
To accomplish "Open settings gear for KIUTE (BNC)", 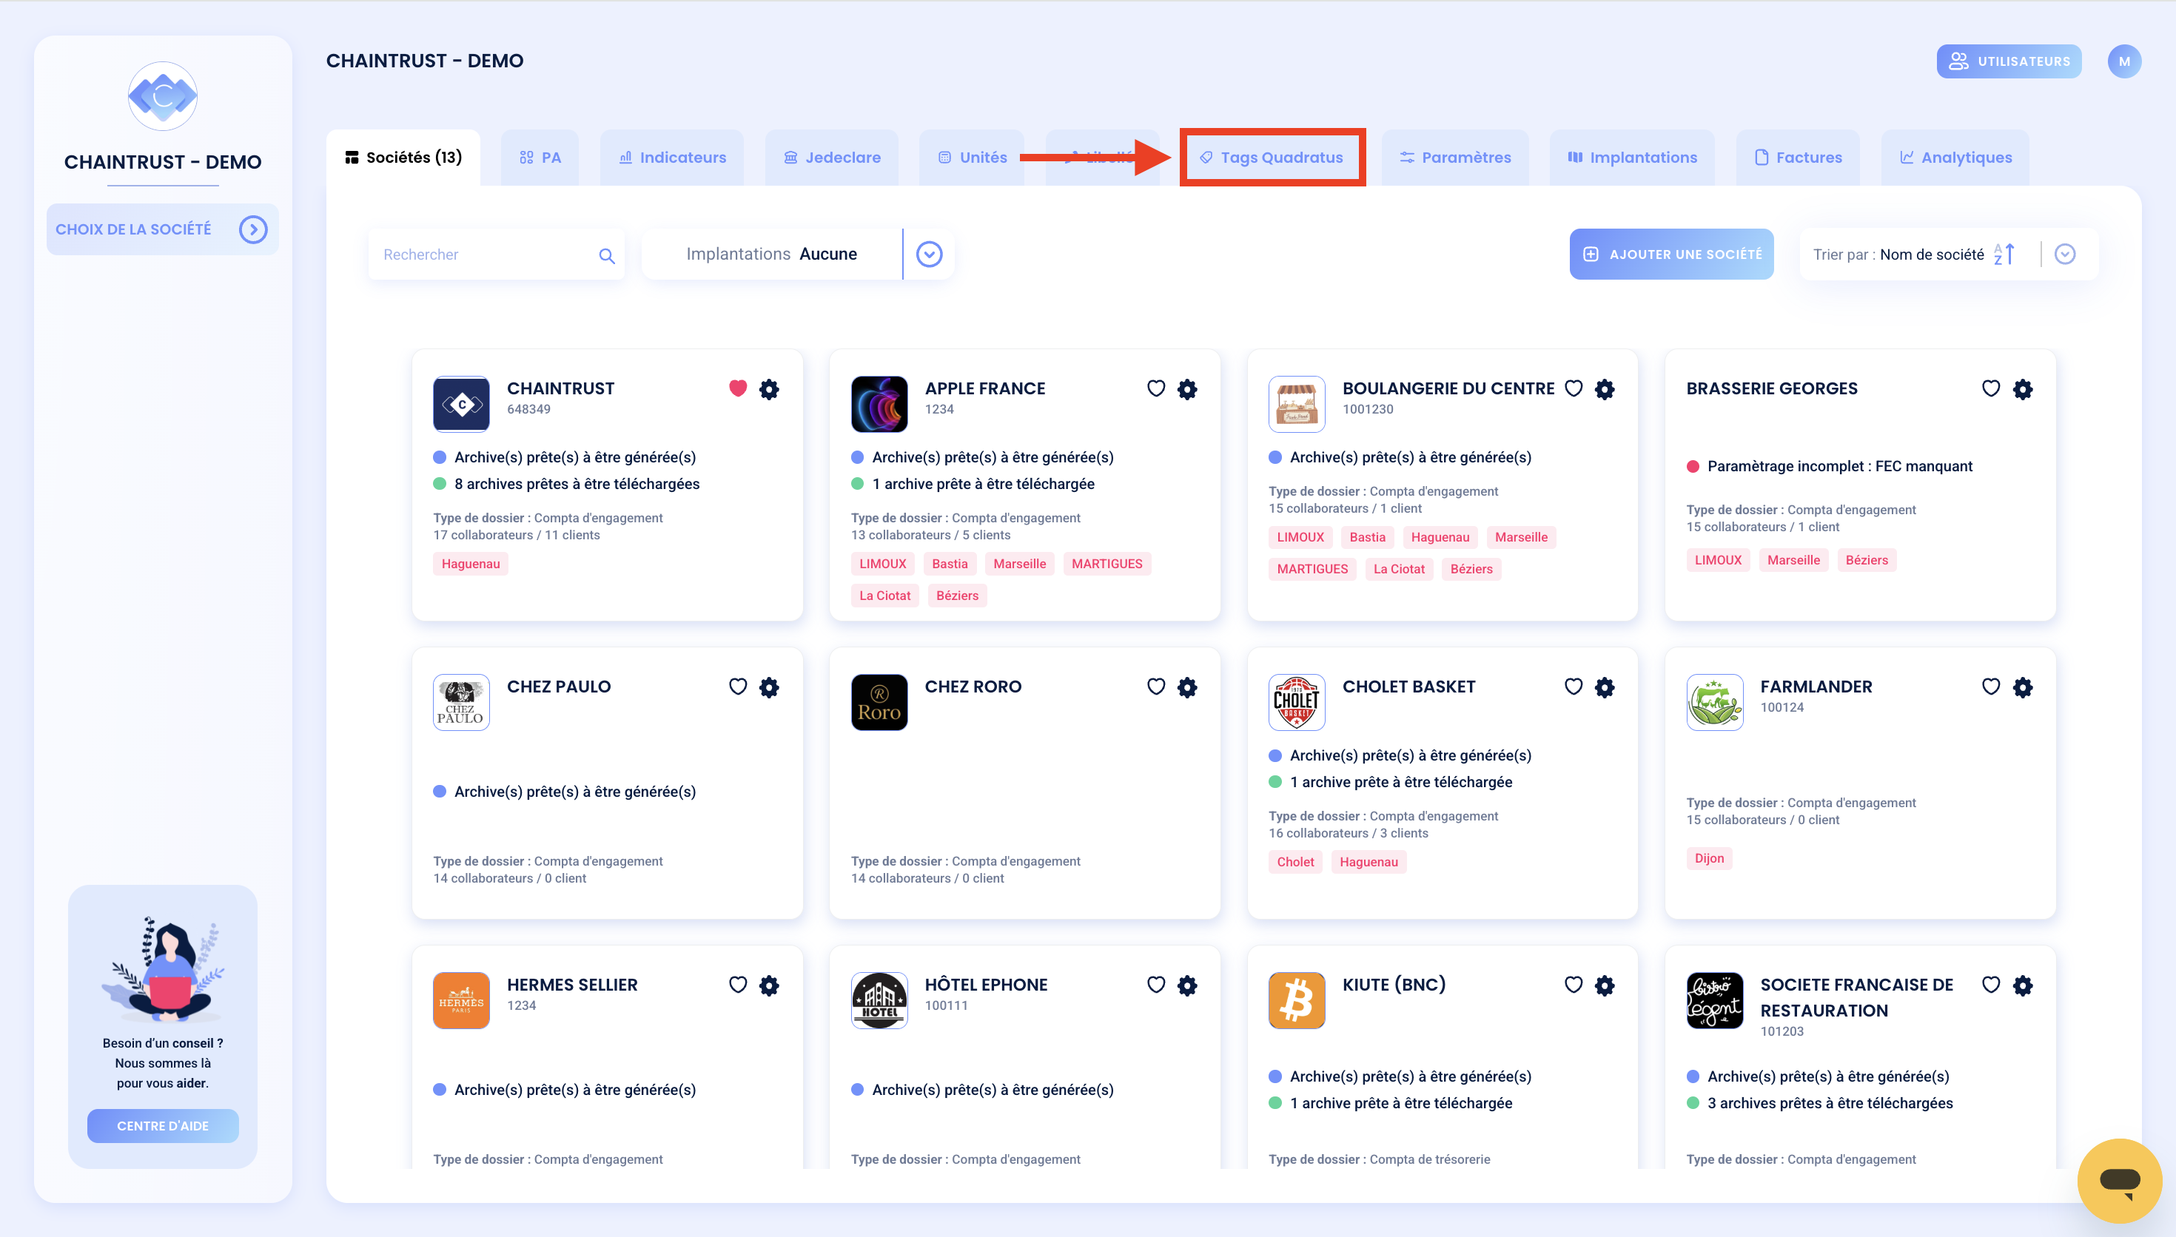I will pos(1604,985).
